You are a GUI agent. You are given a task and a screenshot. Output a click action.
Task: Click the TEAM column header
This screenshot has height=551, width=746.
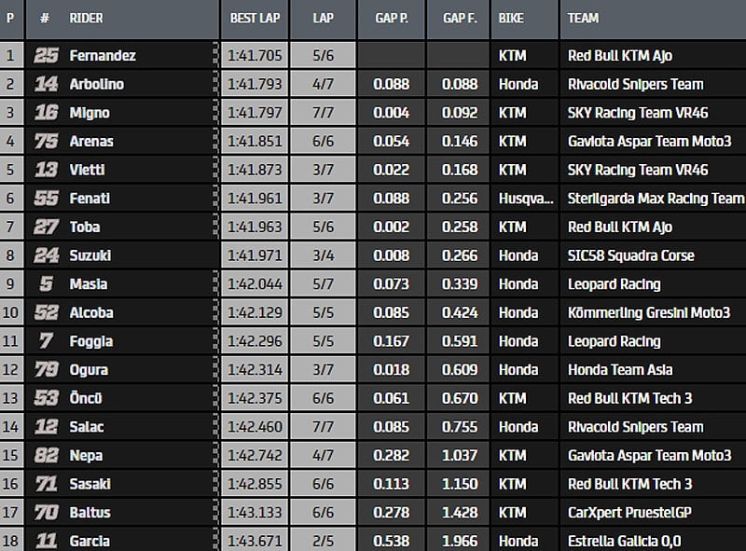(x=584, y=18)
